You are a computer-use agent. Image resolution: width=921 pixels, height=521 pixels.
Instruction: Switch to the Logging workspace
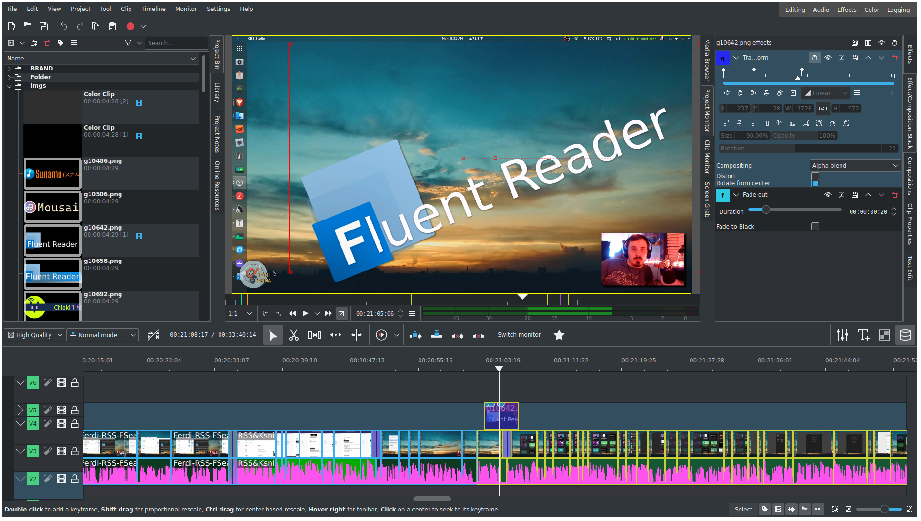[898, 10]
